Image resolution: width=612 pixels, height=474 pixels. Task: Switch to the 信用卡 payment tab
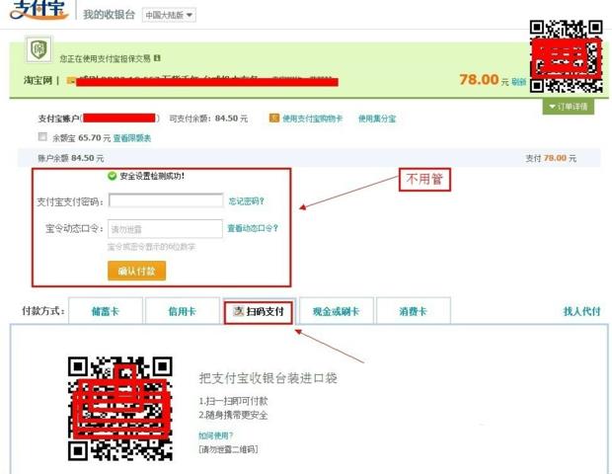[182, 311]
